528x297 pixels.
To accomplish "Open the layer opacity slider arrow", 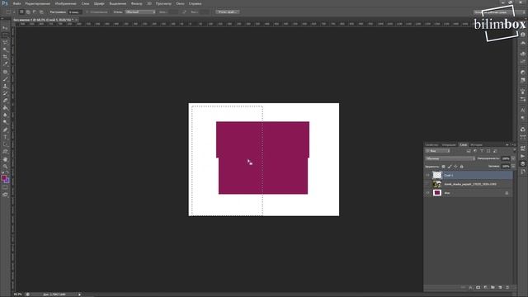I will [x=513, y=158].
